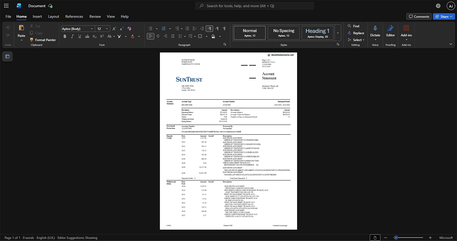
Task: Click the AJ account avatar
Action: point(451,6)
